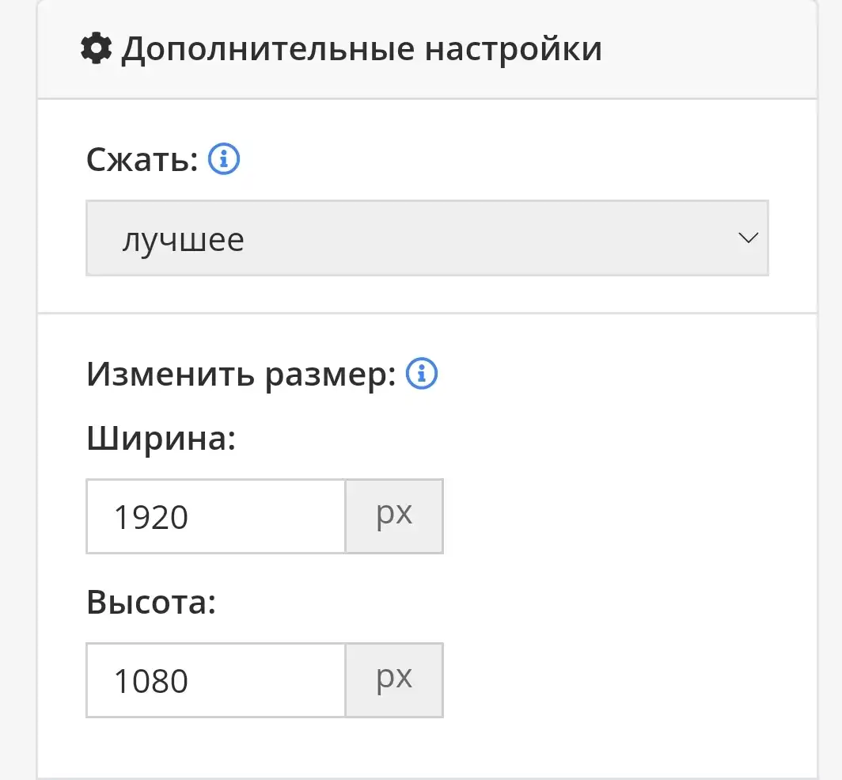This screenshot has width=842, height=780.
Task: Click the Изменить размер label
Action: (x=241, y=375)
